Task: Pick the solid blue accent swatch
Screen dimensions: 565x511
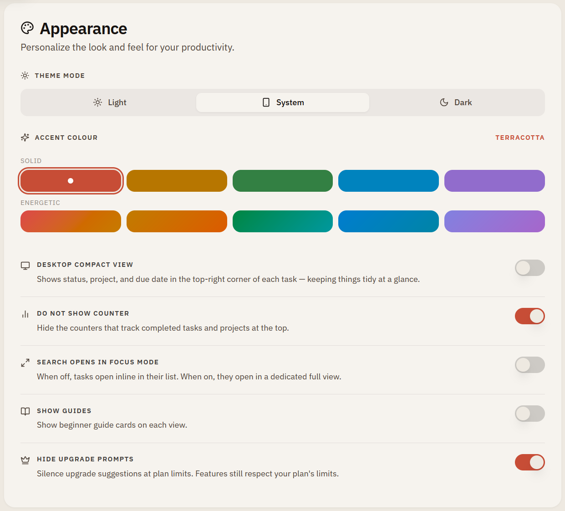Action: coord(388,181)
